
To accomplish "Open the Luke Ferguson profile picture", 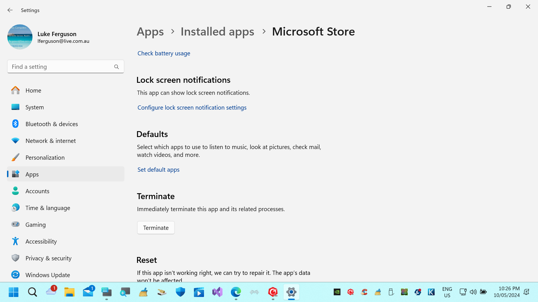I will point(20,37).
